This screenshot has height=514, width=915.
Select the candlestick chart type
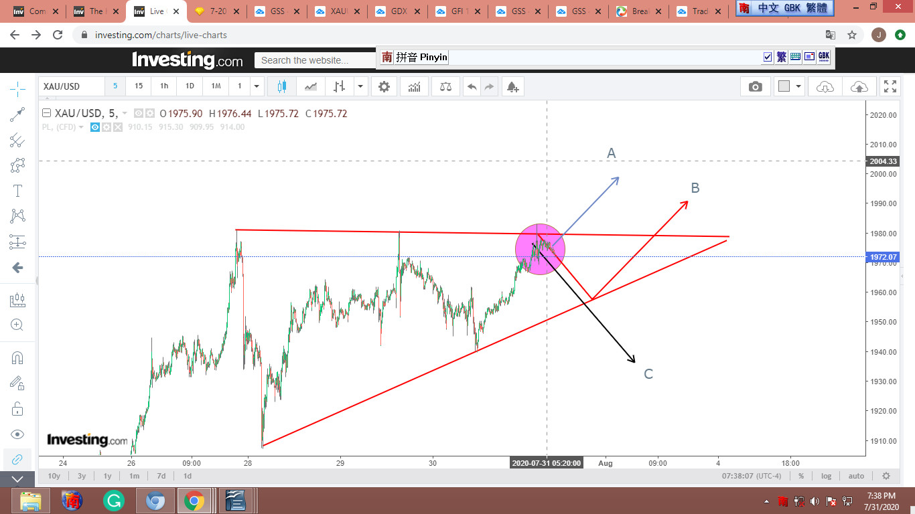281,86
